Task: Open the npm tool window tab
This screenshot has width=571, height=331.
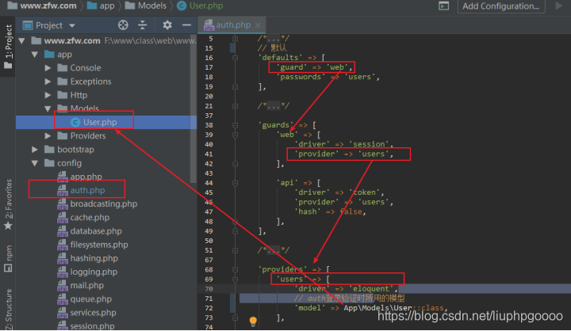Action: [8, 259]
